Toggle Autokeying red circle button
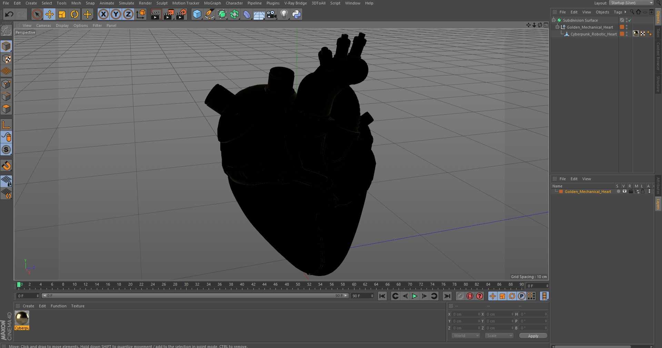This screenshot has width=662, height=348. pos(470,296)
